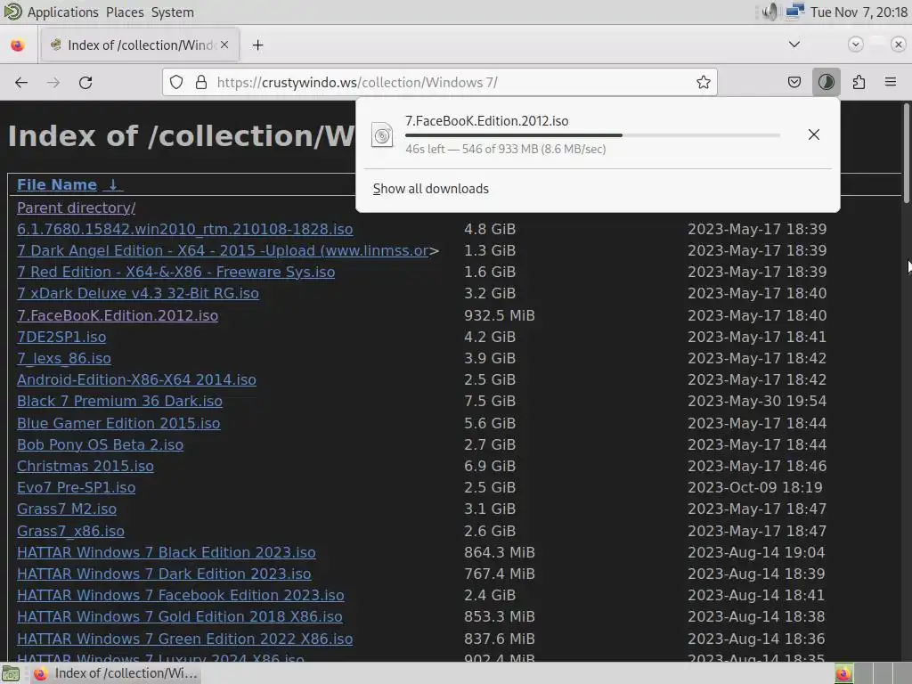Open Black 7 Premium 36 Dark.iso
Viewport: 912px width, 684px height.
pos(120,402)
